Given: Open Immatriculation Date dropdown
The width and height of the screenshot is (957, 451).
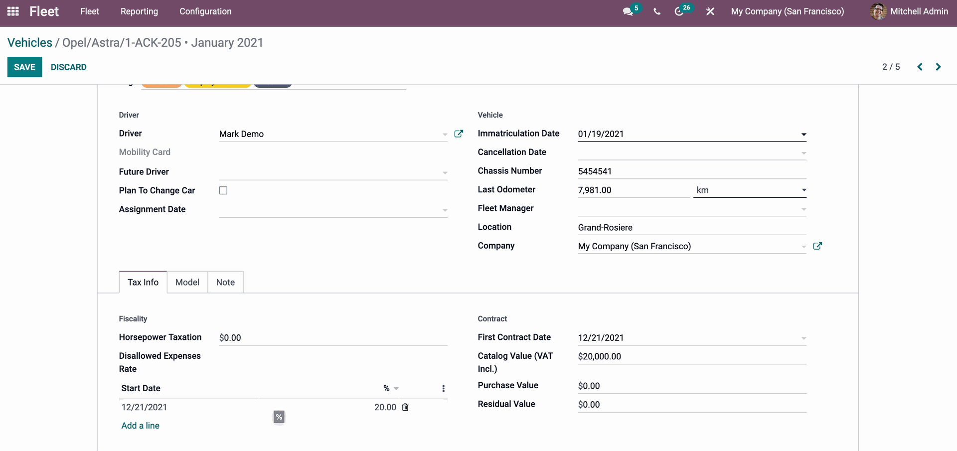Looking at the screenshot, I should click(803, 135).
